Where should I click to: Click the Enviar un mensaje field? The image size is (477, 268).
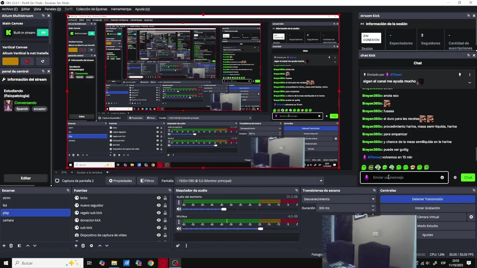coord(404,178)
